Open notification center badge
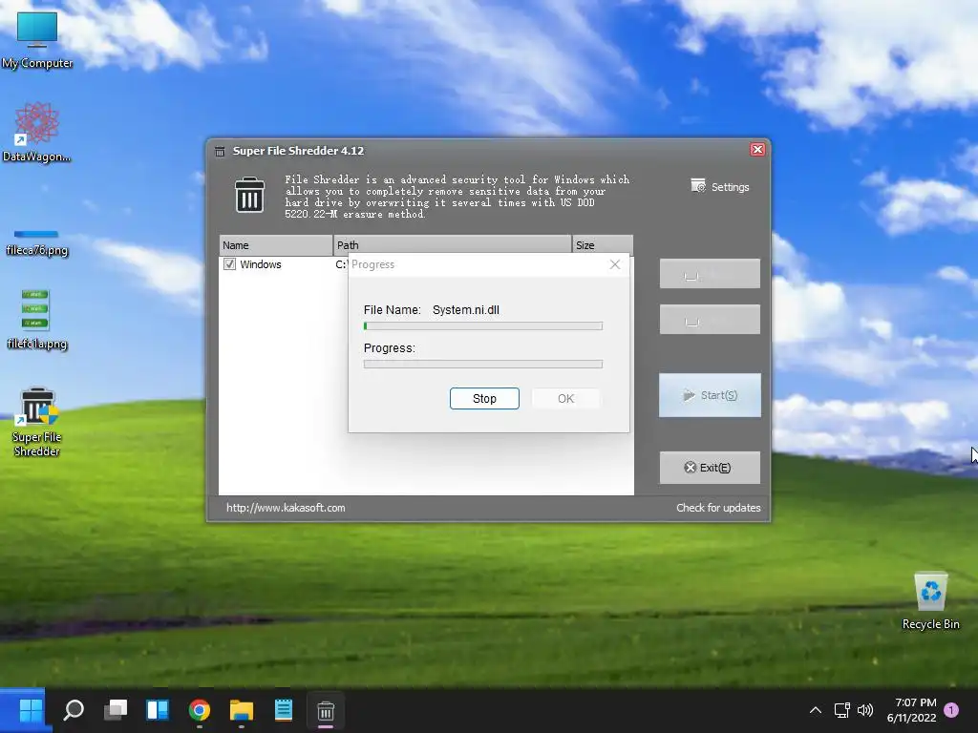Screen dimensions: 978x733 coord(951,710)
